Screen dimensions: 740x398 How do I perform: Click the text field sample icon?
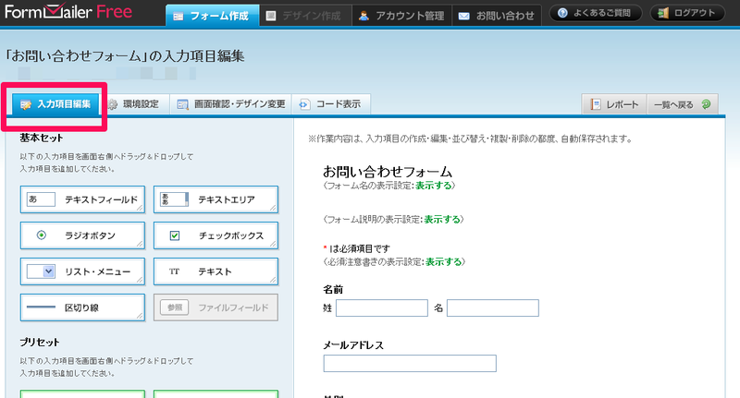tap(41, 199)
